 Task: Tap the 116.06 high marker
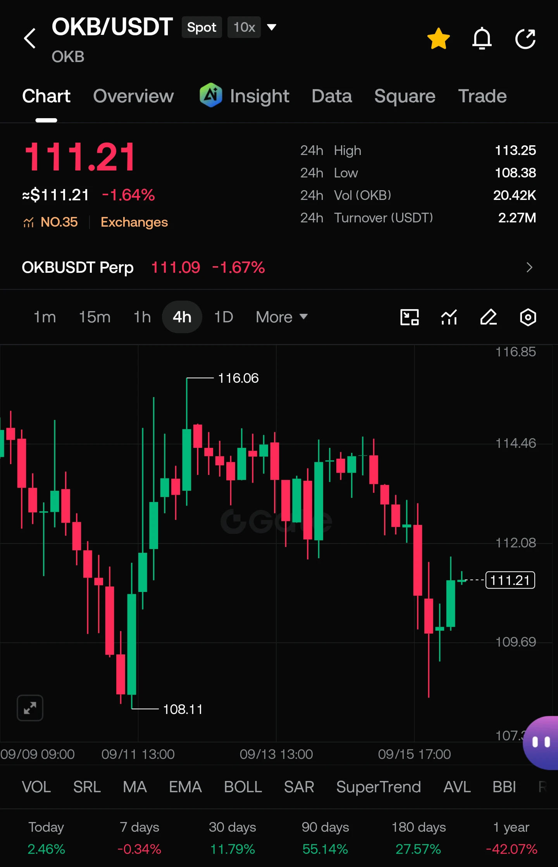click(x=238, y=378)
